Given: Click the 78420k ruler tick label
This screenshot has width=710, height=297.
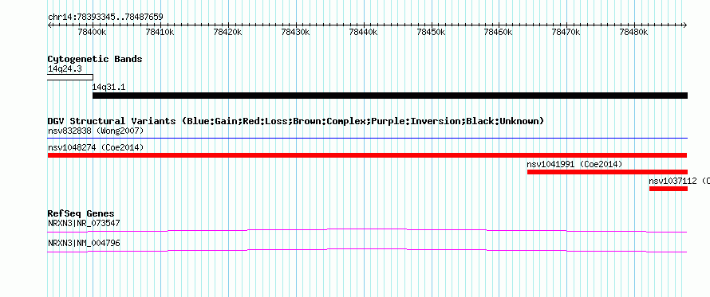Looking at the screenshot, I should click(x=228, y=32).
